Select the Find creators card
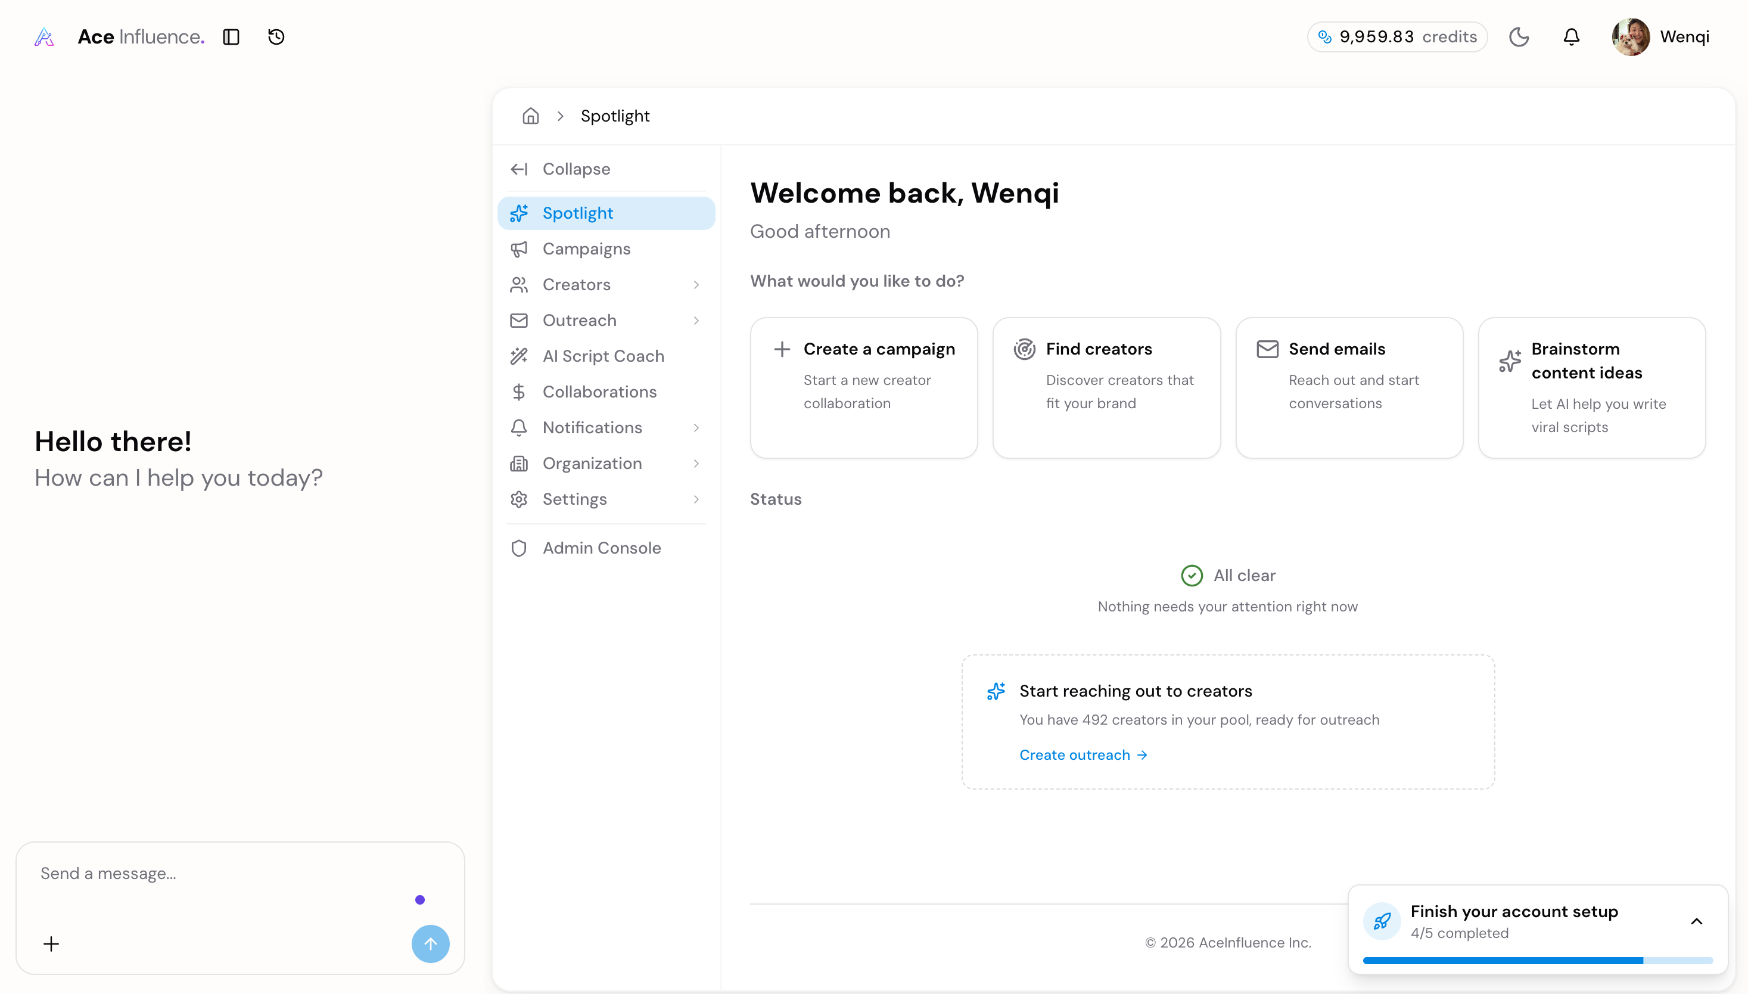The image size is (1748, 994). [x=1106, y=387]
